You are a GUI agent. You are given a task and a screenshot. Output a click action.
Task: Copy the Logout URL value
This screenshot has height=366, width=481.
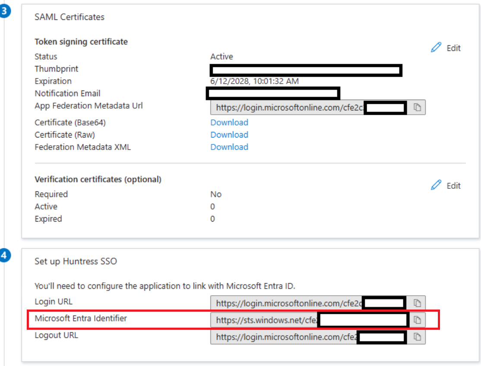[418, 337]
